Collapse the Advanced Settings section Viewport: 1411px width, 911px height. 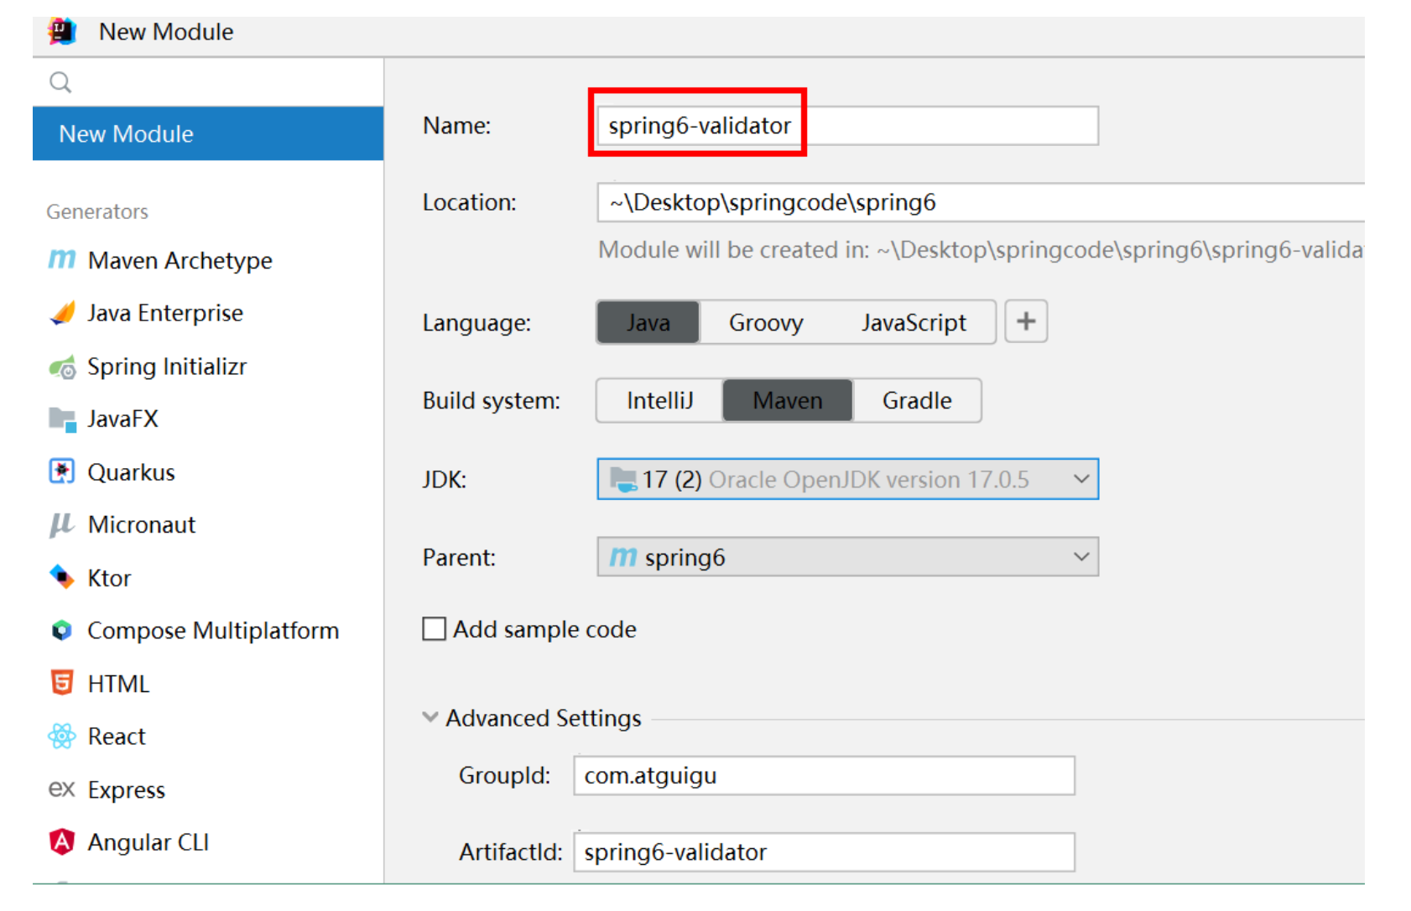(x=430, y=717)
